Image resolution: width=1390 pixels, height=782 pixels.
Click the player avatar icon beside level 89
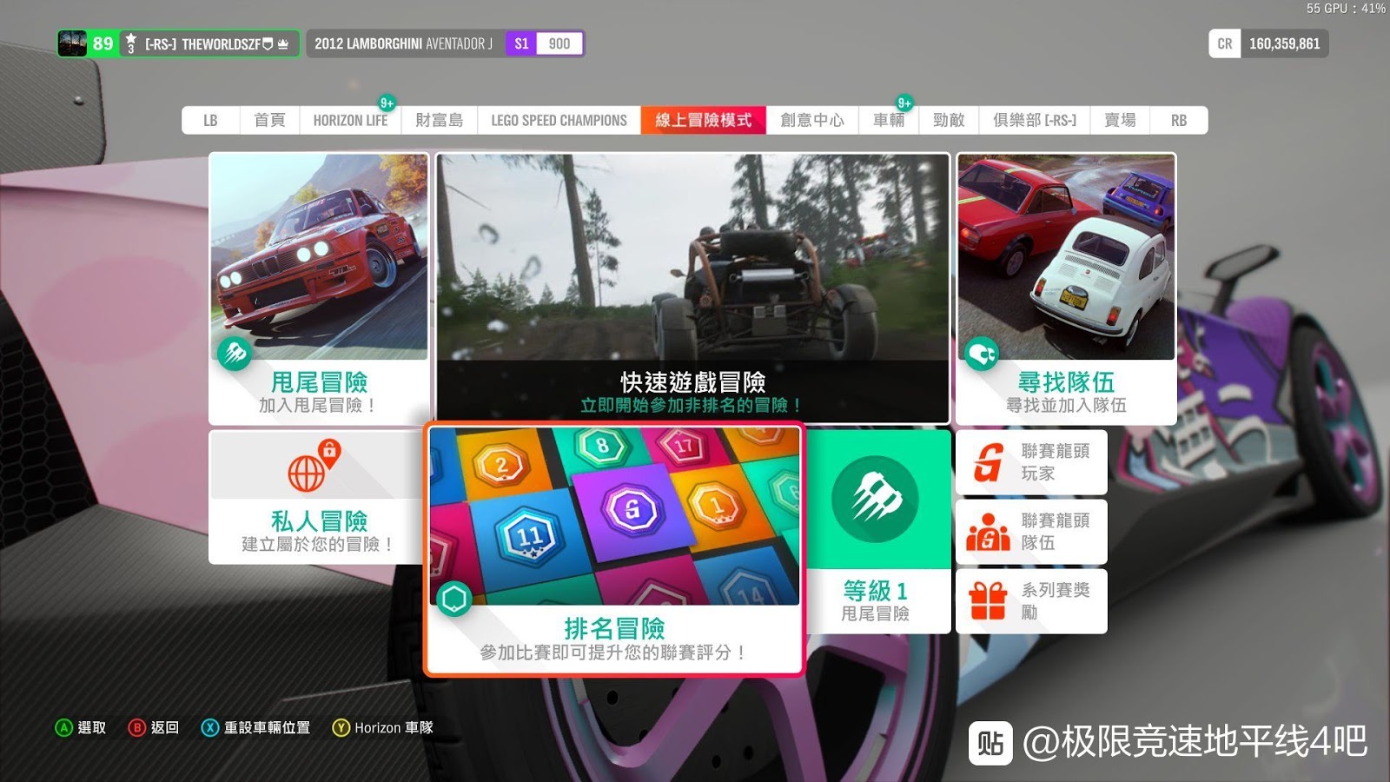tap(73, 43)
